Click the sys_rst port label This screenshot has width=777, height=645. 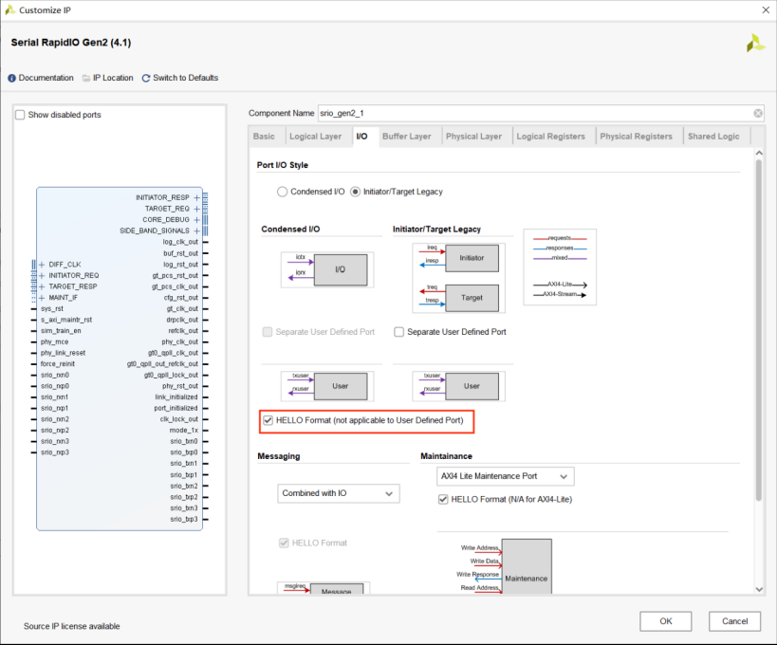click(52, 308)
